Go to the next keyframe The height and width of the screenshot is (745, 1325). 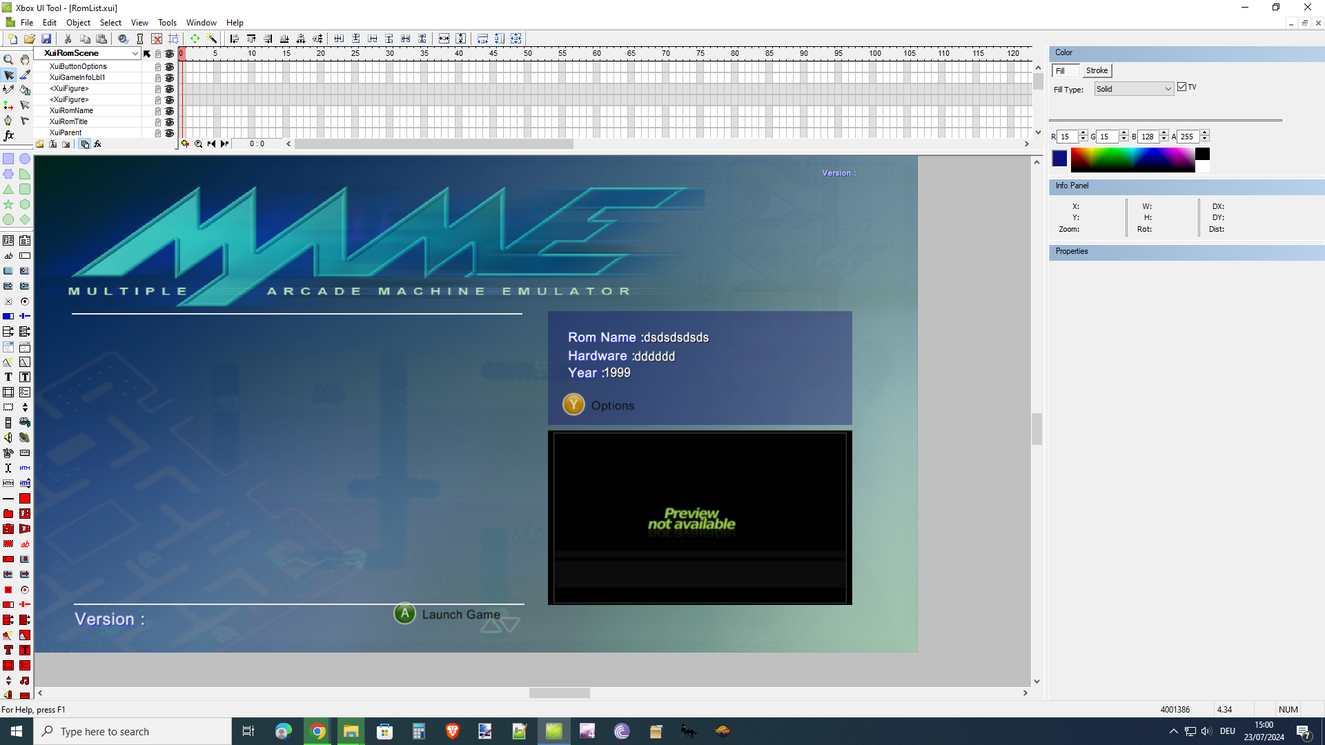pyautogui.click(x=225, y=144)
